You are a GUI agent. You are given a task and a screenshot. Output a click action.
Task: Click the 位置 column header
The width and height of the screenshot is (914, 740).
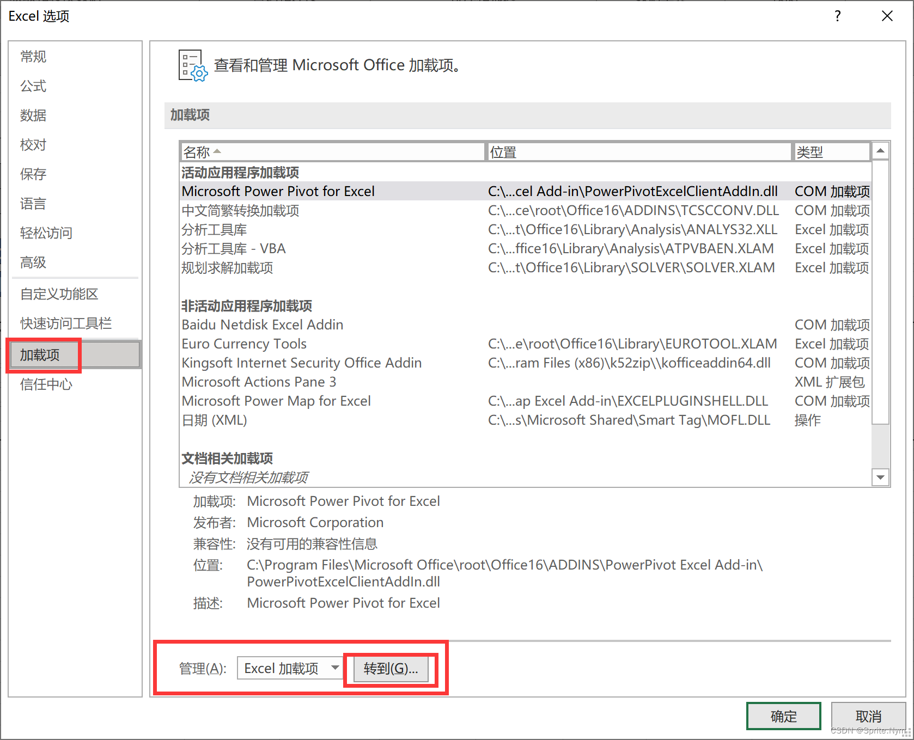(x=638, y=152)
